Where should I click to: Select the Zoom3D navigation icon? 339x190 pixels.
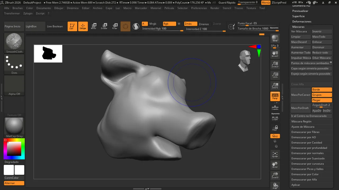(x=275, y=175)
